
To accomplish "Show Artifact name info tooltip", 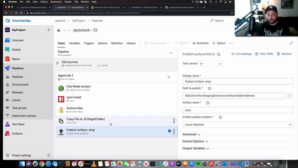I will [x=208, y=103].
